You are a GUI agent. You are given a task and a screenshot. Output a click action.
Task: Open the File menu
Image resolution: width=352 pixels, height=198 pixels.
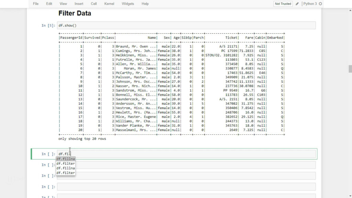36,4
